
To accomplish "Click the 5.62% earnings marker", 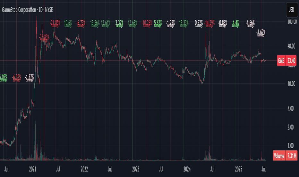I will pyautogui.click(x=158, y=23).
